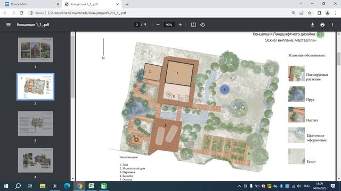View site information for the file

(x=31, y=13)
